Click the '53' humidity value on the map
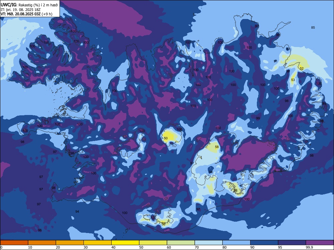This screenshot has width=334, height=250. coord(293,80)
